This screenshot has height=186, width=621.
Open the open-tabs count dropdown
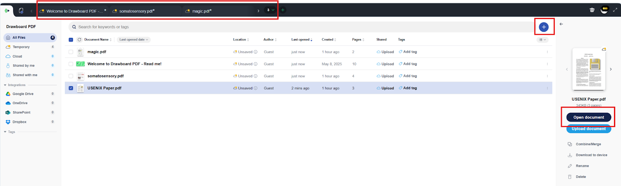[271, 10]
